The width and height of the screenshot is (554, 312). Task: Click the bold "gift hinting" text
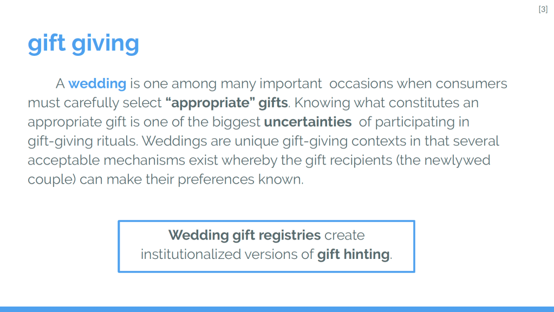[353, 254]
